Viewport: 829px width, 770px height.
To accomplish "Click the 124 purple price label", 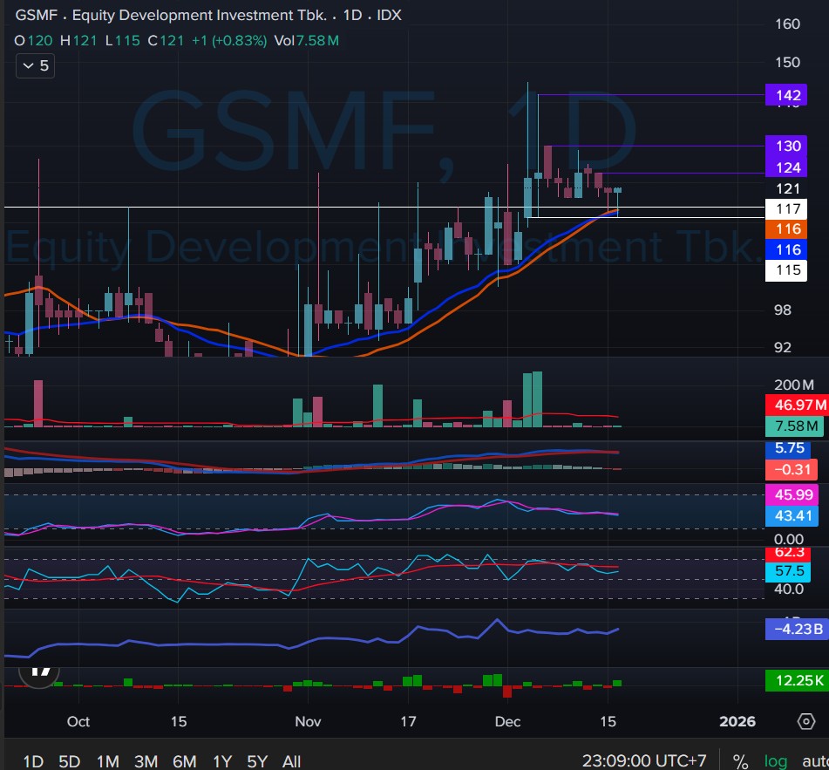I will (786, 167).
